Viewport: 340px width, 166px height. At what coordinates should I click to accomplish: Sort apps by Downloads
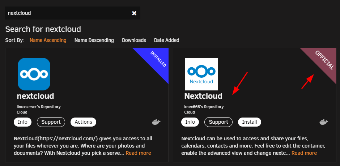pyautogui.click(x=134, y=40)
